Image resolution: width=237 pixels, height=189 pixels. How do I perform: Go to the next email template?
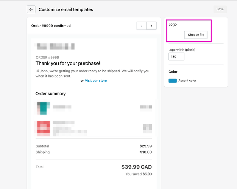coord(151,26)
